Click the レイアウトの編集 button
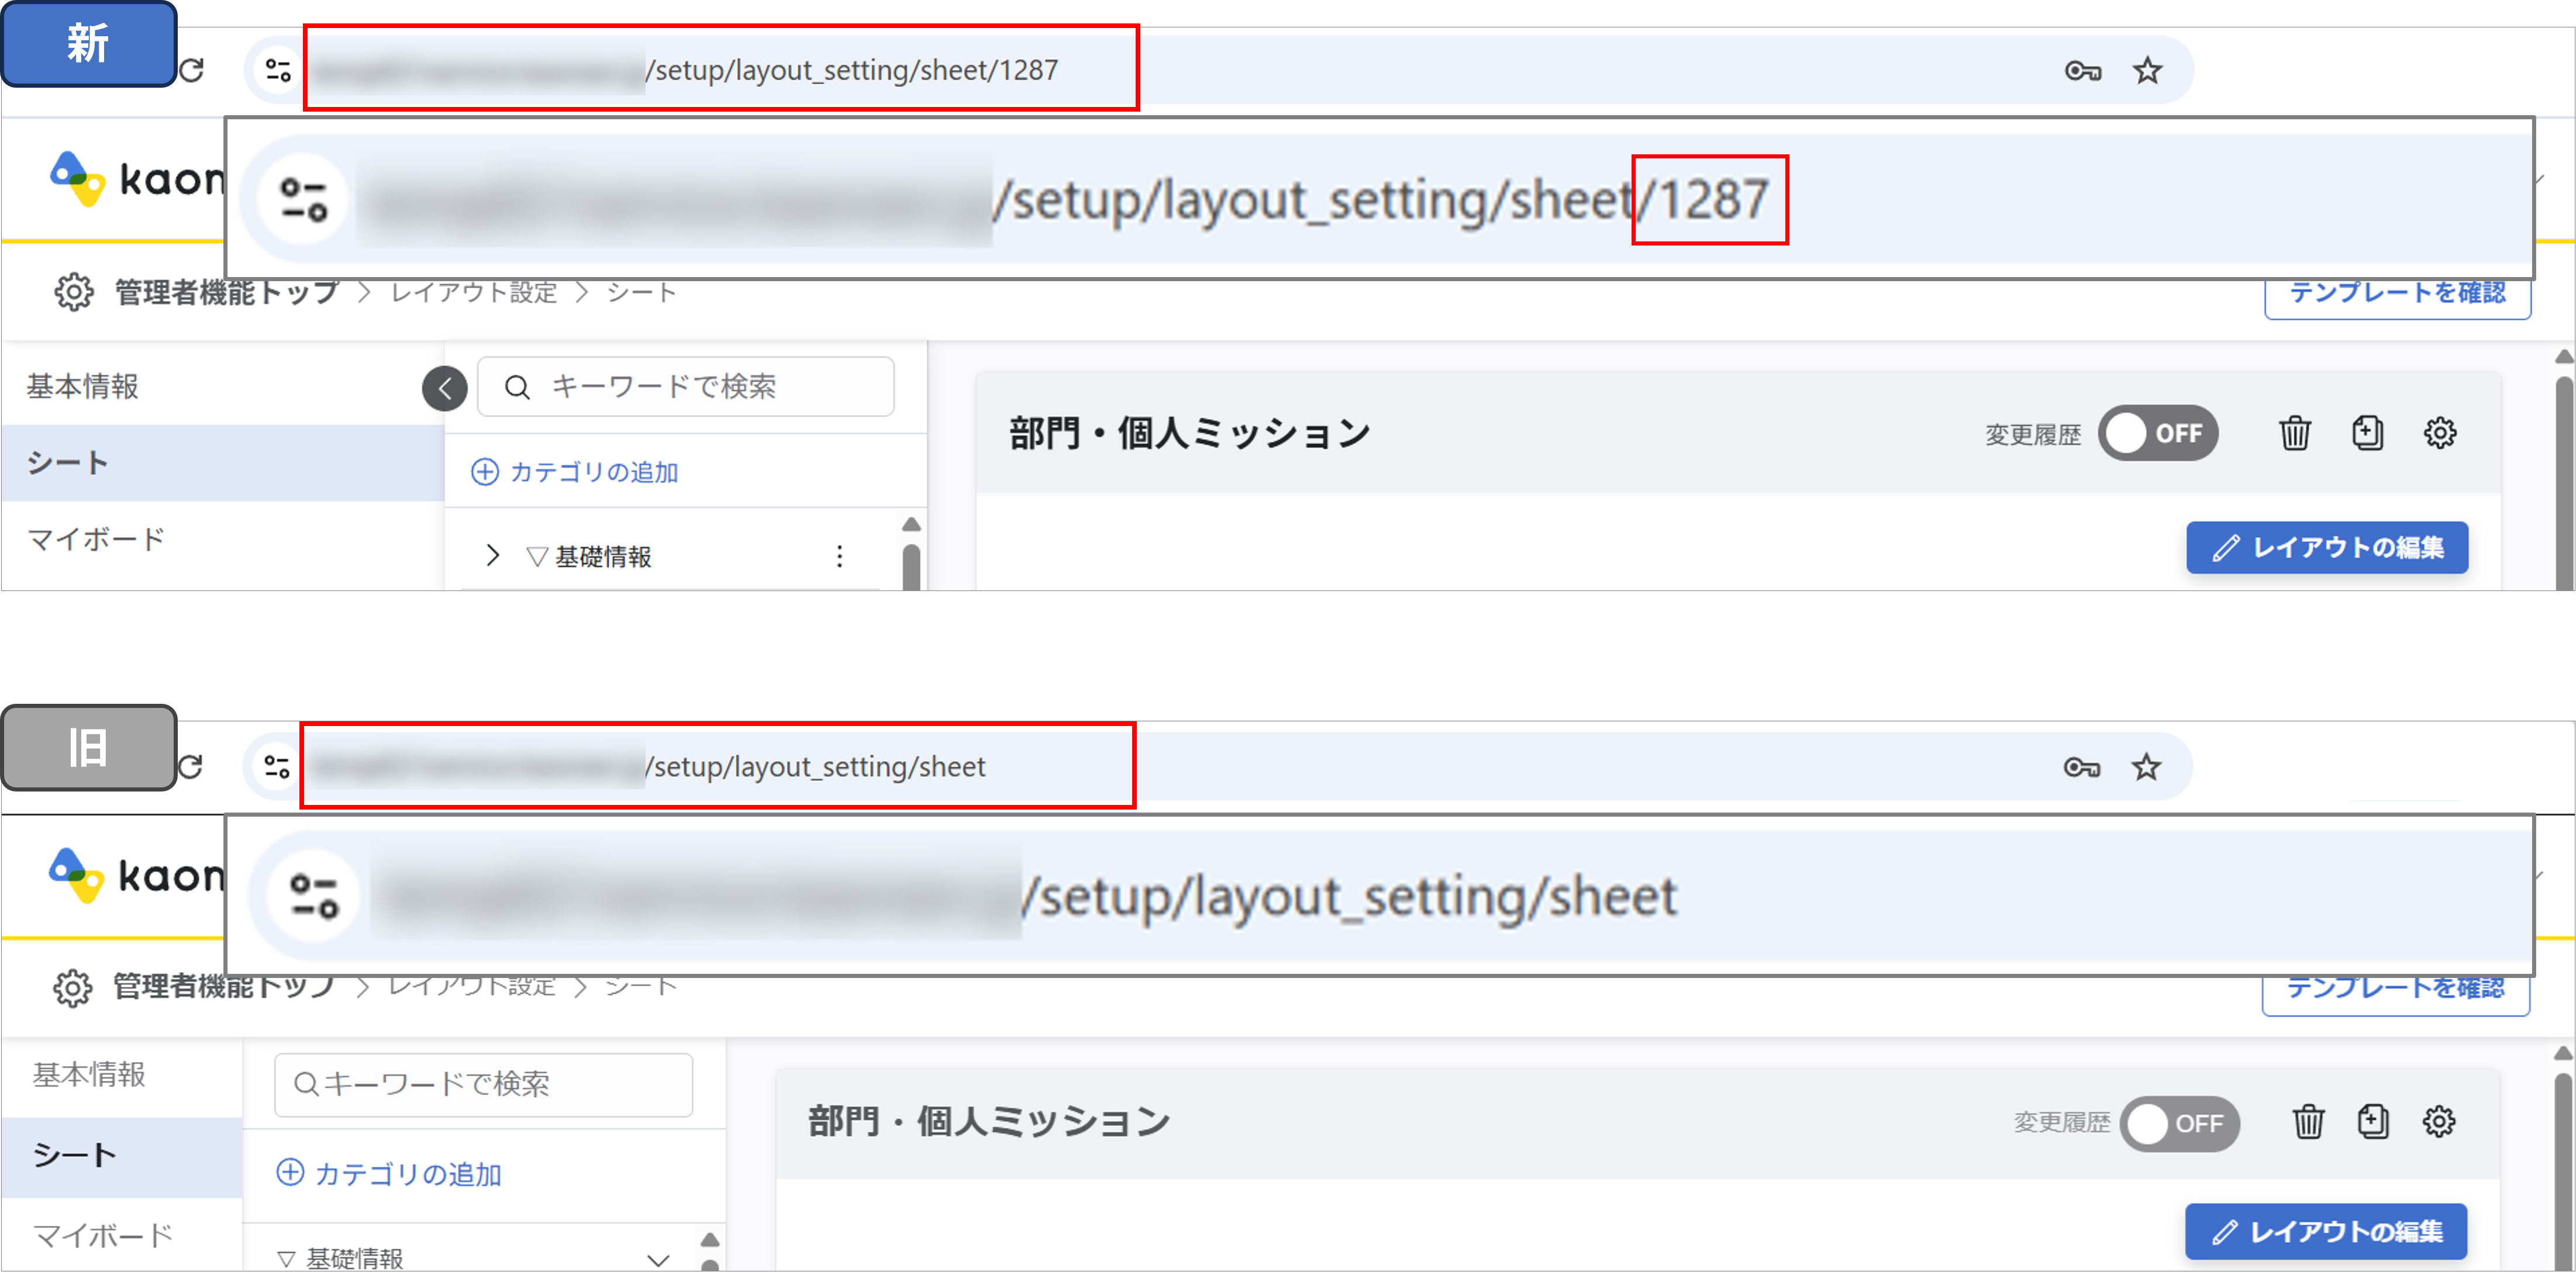The image size is (2576, 1272). (x=2327, y=548)
